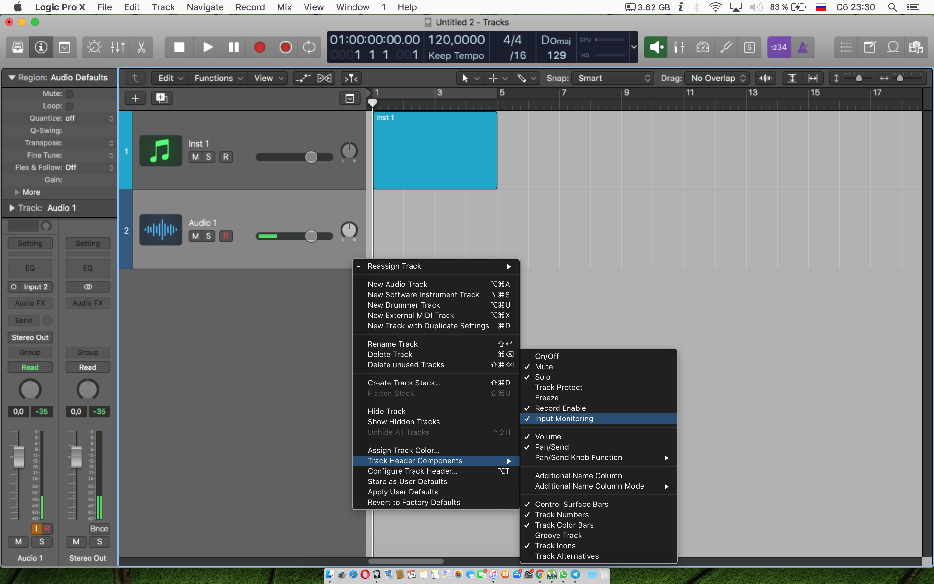Open the Snap Smart dropdown

pyautogui.click(x=613, y=79)
